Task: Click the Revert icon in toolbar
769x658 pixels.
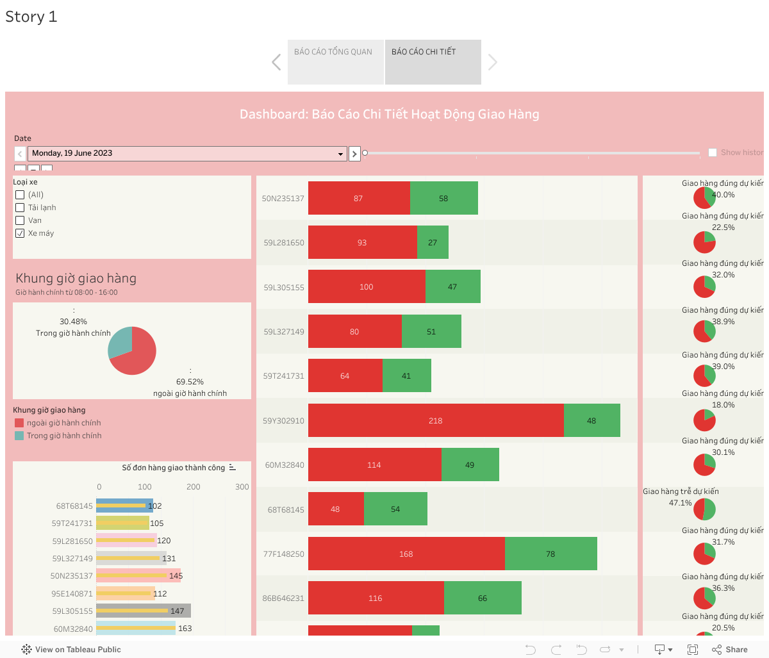Action: click(581, 650)
